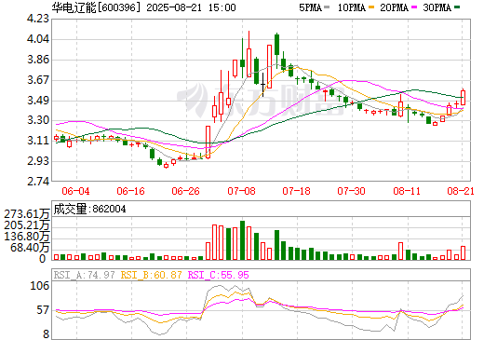Screen dimensions: 484x340
Task: Click the 106 RSI axis label
Action: [39, 286]
